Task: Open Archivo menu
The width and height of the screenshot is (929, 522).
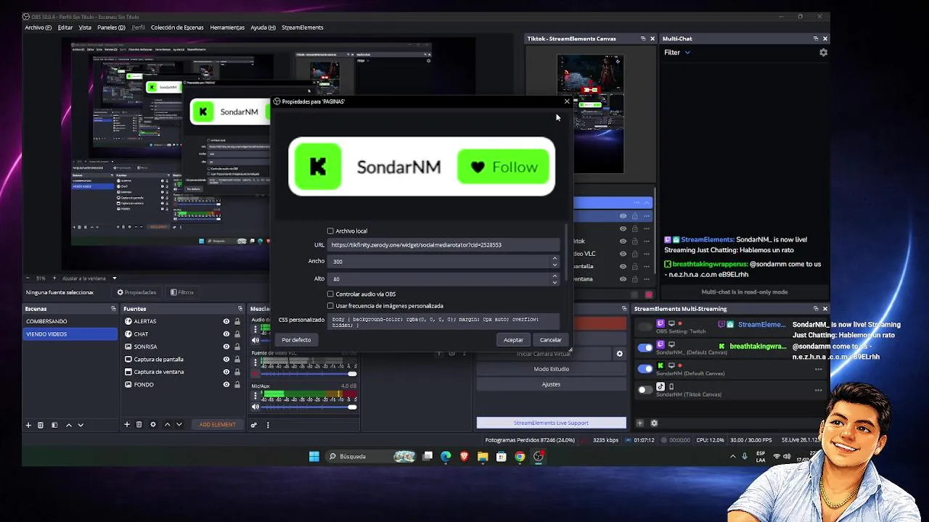Action: tap(38, 28)
